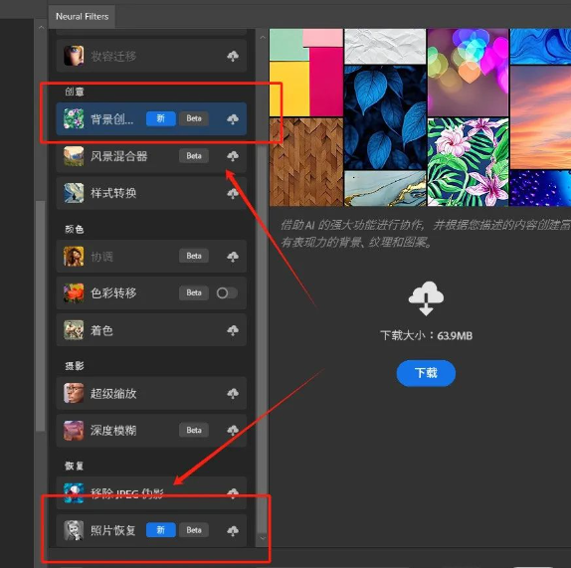Click the crumpled white paper preview image

385,46
